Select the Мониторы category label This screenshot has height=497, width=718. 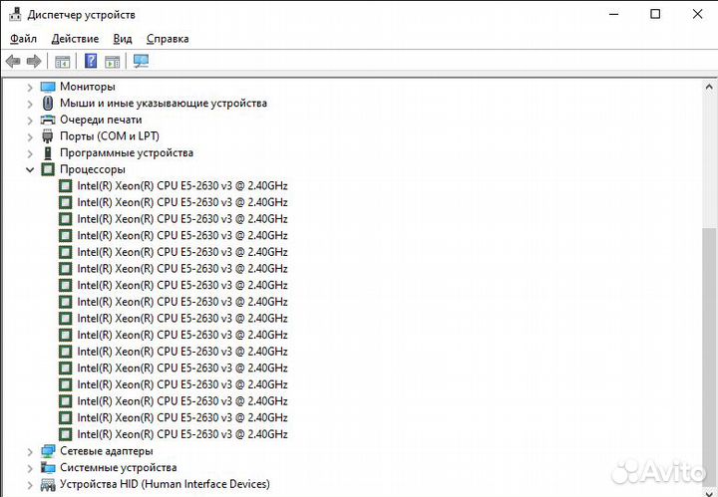(88, 87)
